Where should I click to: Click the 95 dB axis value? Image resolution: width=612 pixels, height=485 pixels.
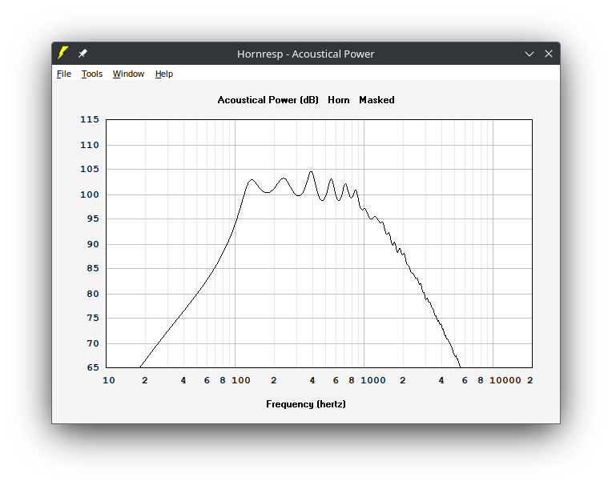click(93, 218)
